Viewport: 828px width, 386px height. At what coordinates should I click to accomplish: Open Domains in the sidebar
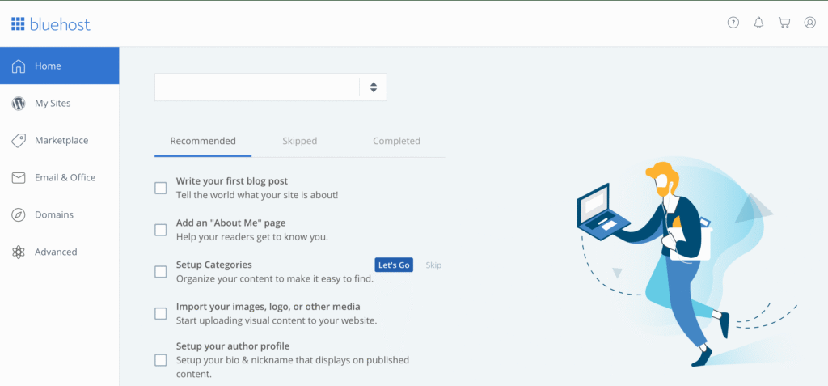[60, 215]
